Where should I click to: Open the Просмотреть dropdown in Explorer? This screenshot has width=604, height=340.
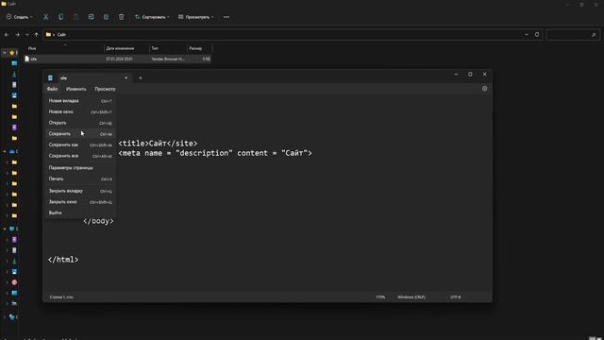(196, 17)
